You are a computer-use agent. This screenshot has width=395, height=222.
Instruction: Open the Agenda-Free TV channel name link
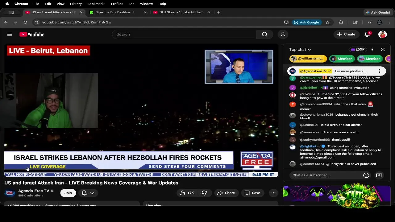click(34, 191)
